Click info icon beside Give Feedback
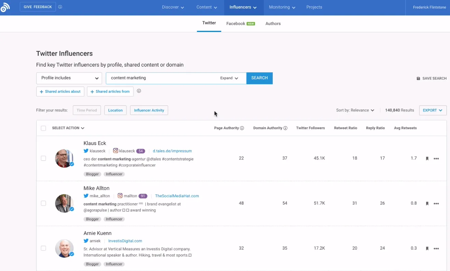Image resolution: width=450 pixels, height=271 pixels. coord(60,7)
